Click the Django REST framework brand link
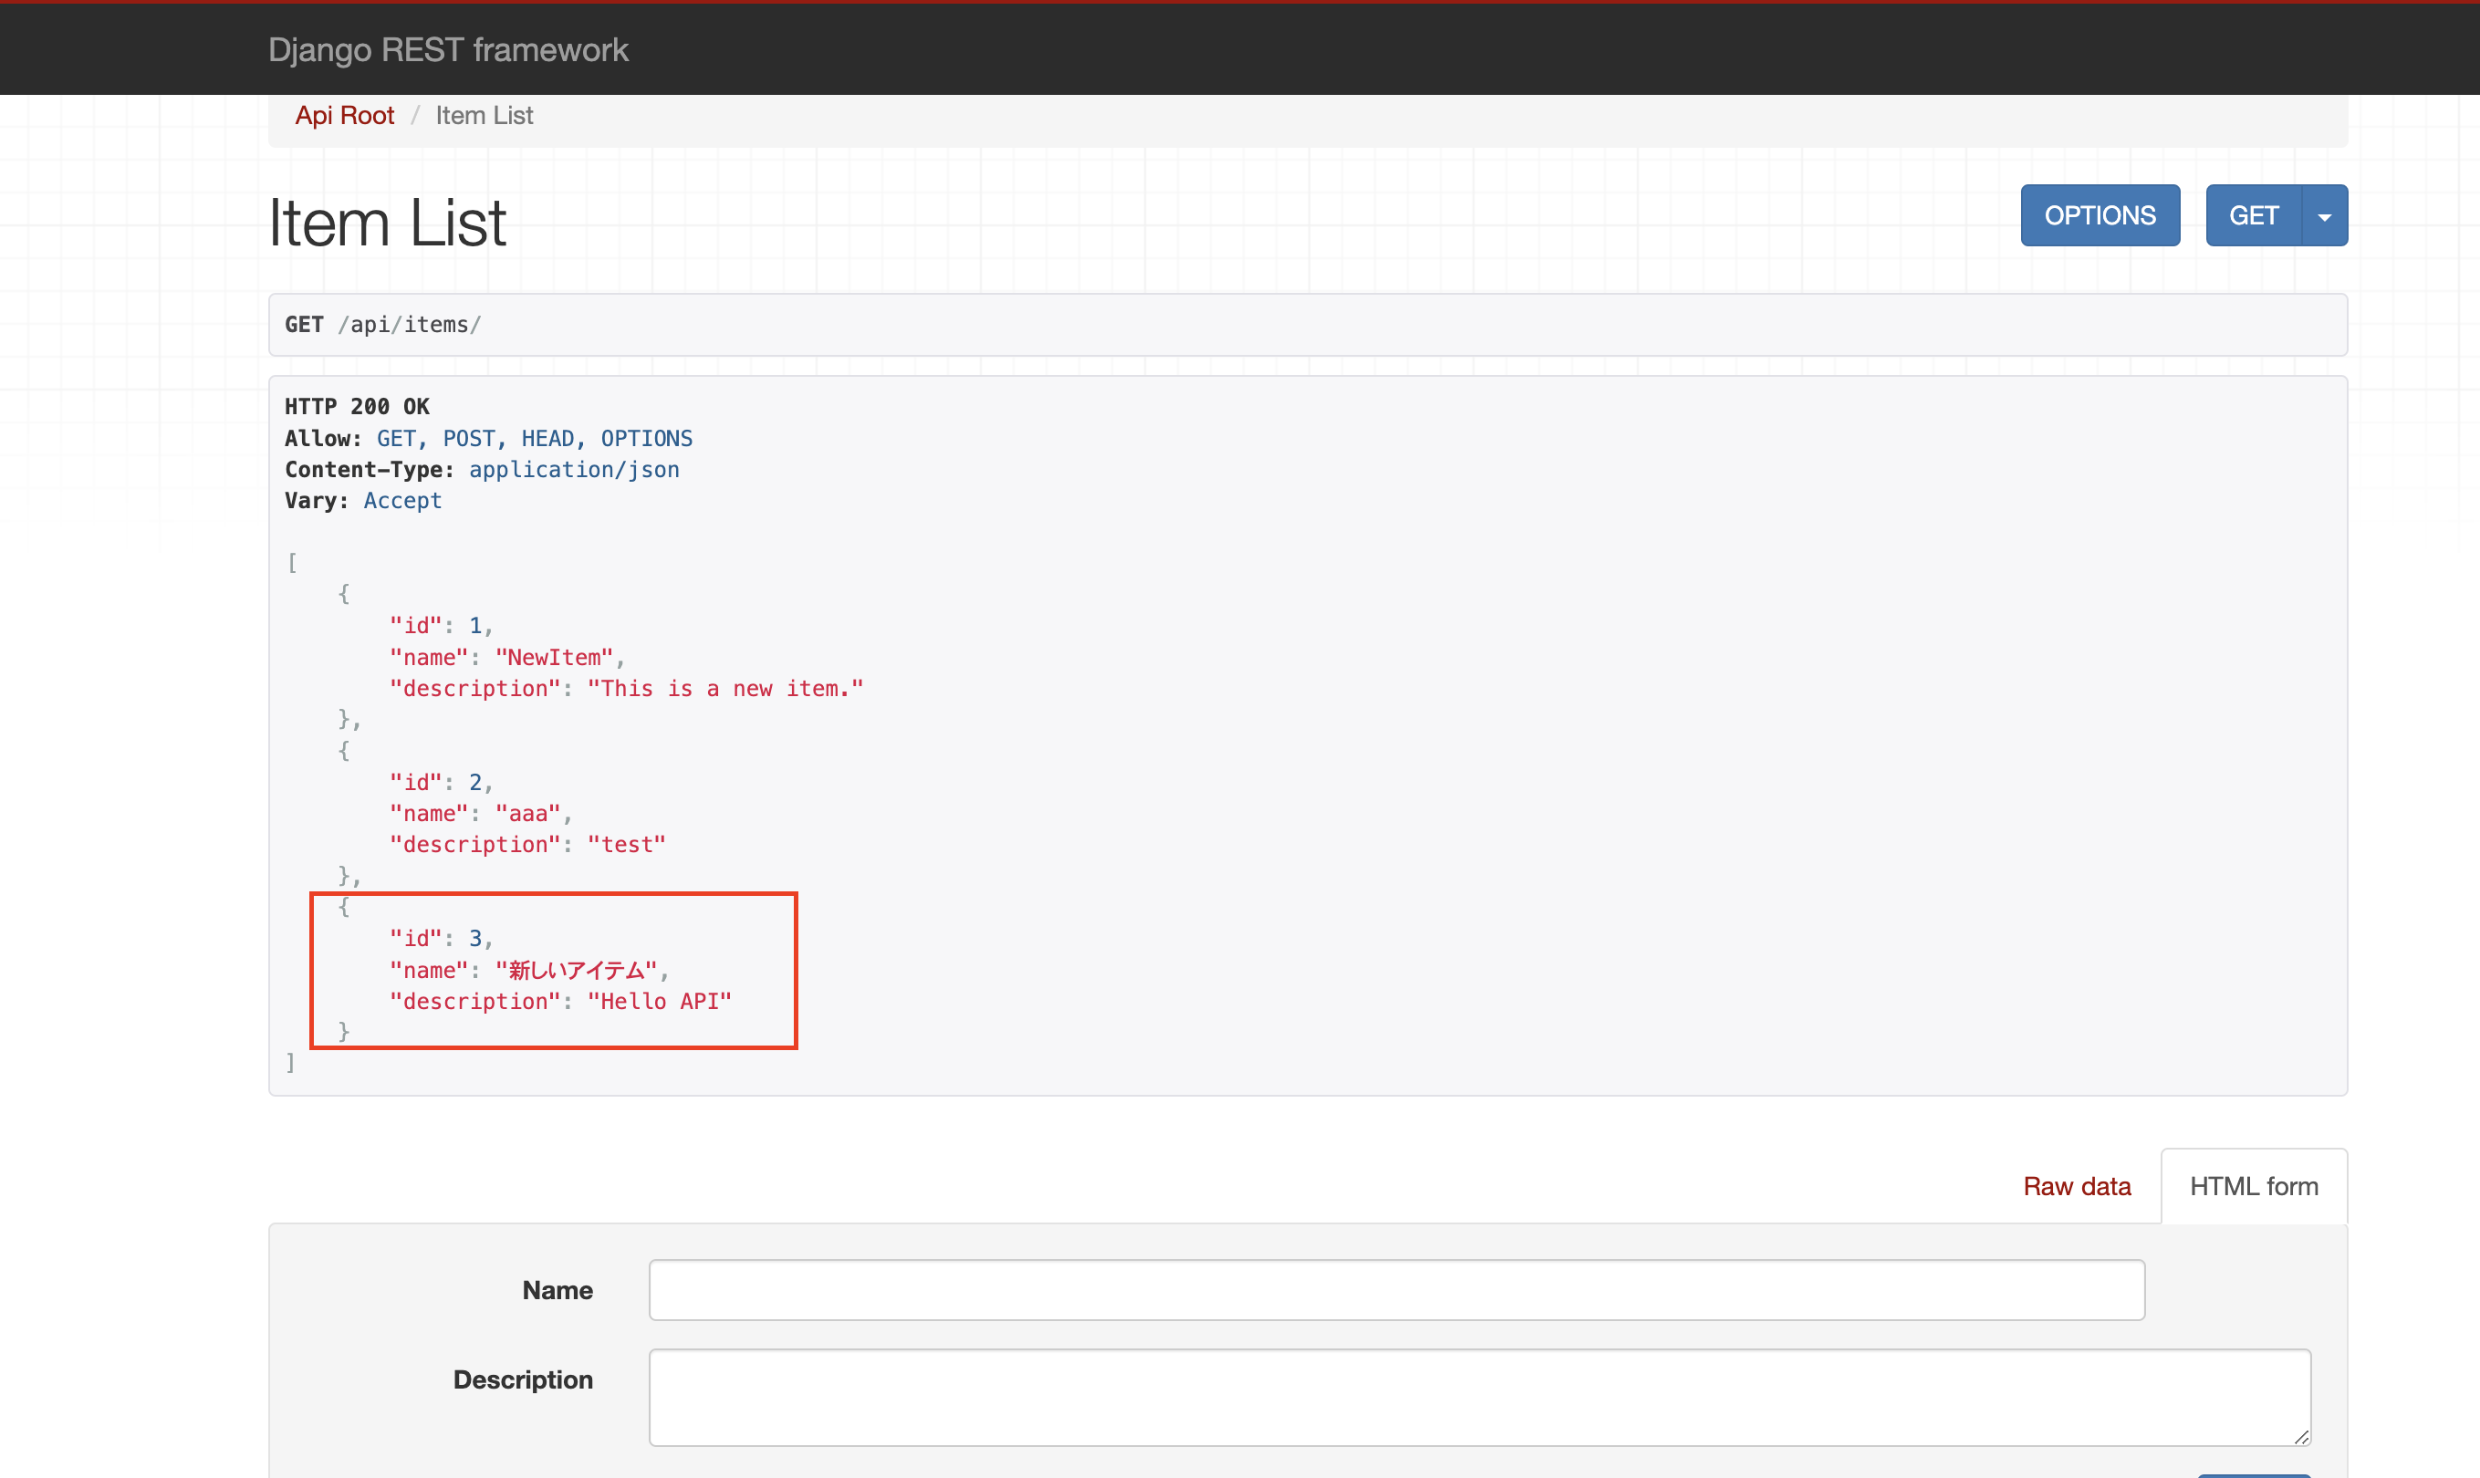 447,50
